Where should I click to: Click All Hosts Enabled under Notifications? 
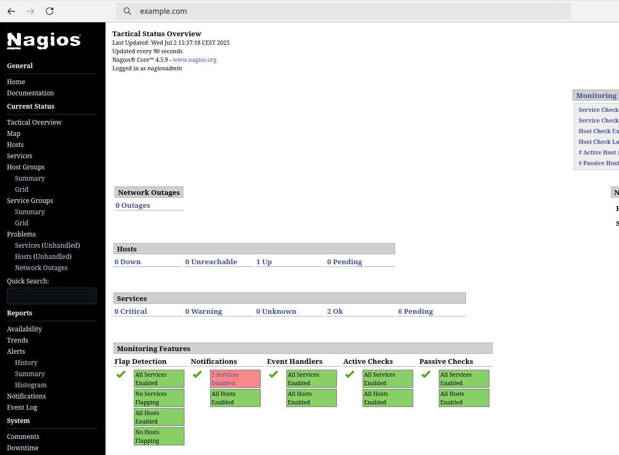[x=235, y=398]
